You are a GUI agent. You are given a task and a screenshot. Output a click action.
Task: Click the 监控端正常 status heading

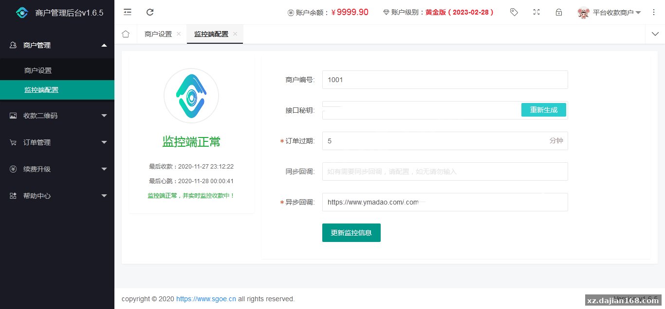point(191,141)
